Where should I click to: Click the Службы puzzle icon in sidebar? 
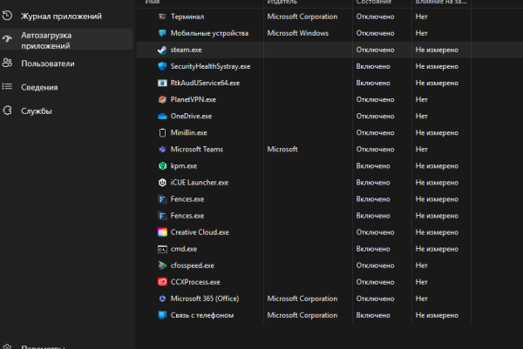coord(7,111)
